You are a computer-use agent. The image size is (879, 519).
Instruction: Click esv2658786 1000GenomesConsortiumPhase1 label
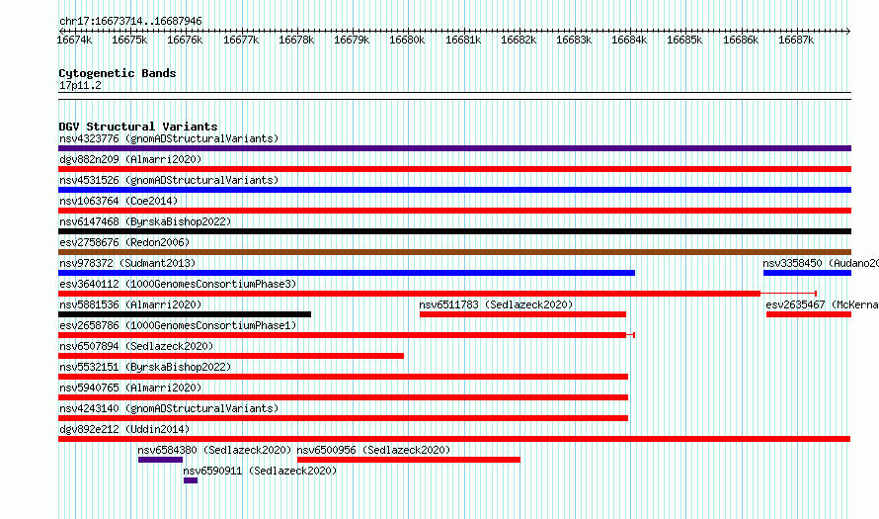(178, 325)
